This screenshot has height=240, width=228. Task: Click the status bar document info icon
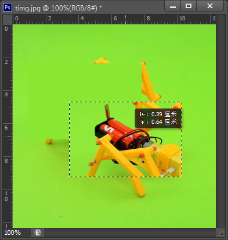38,232
